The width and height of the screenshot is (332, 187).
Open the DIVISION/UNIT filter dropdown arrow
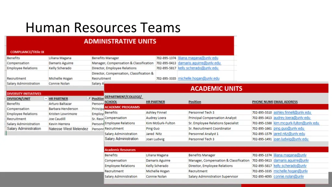coord(46,99)
